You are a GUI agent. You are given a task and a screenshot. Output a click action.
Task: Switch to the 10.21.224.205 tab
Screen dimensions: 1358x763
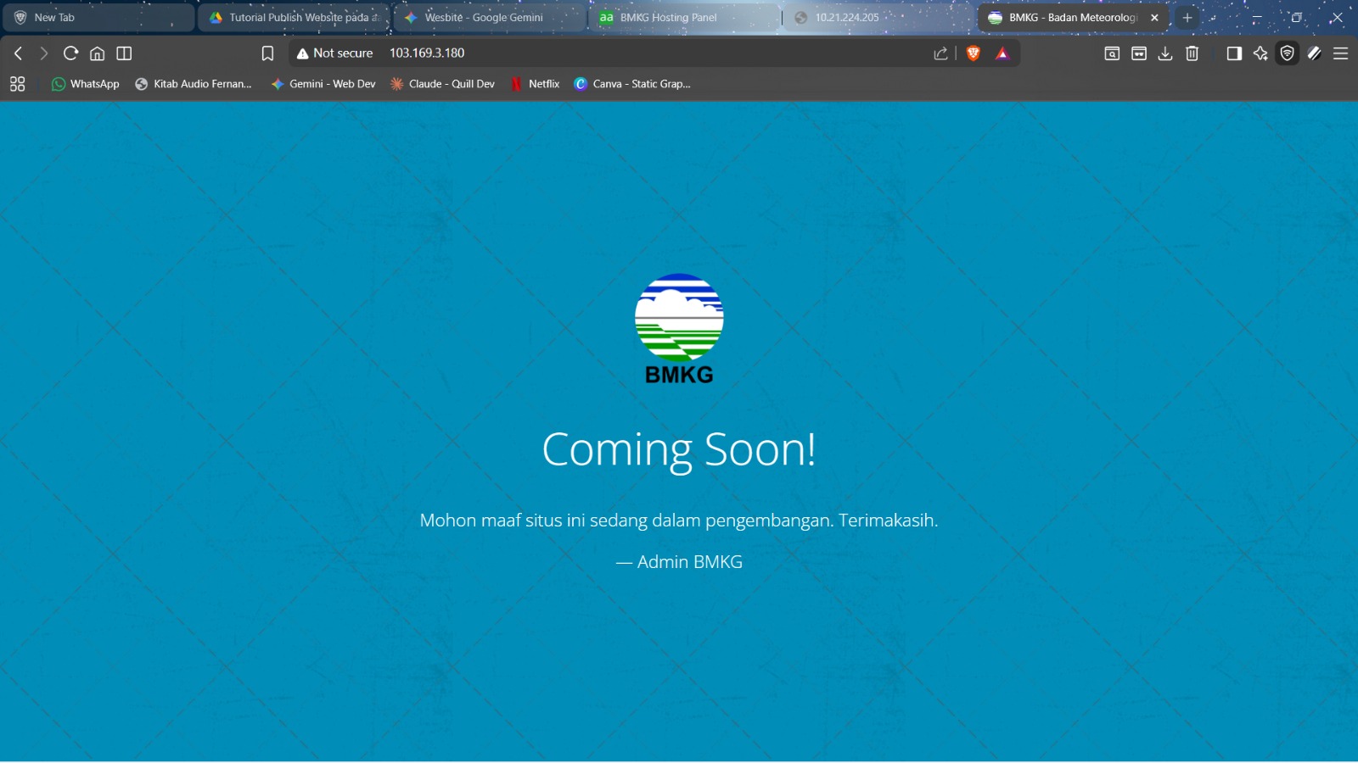[880, 18]
